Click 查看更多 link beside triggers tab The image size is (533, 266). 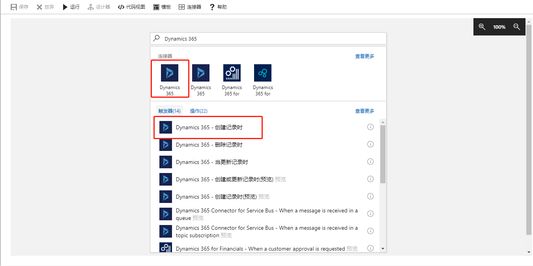[x=365, y=111]
